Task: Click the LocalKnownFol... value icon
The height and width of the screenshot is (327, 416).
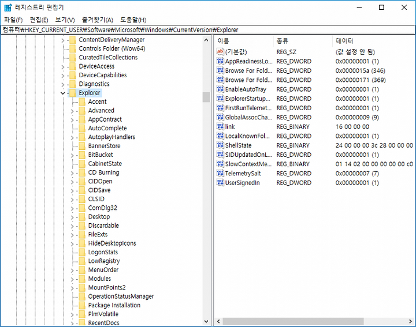Action: [220, 136]
